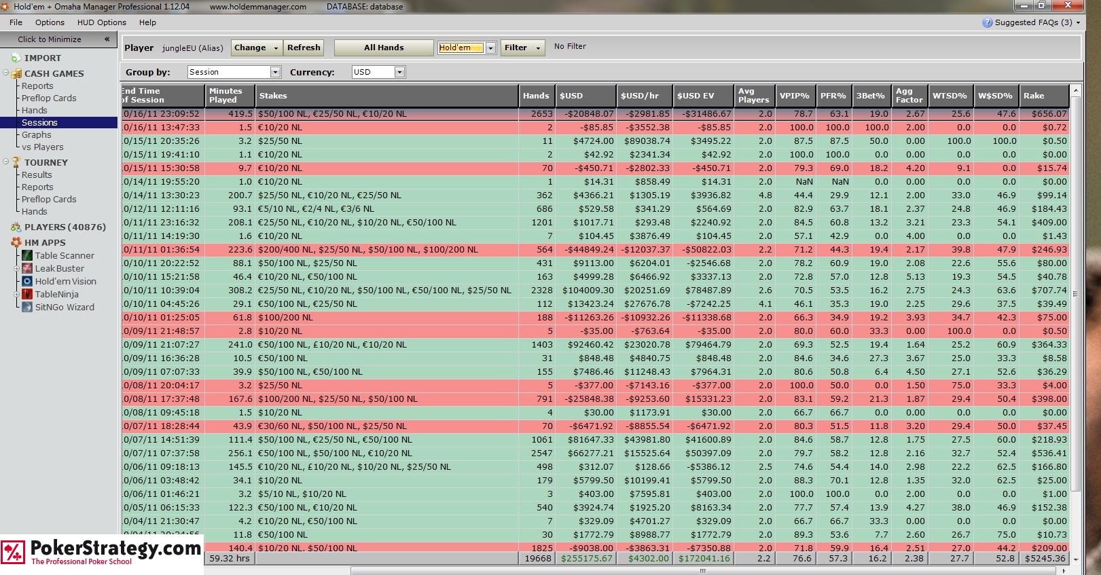
Task: Click the Suggested FAQs help icon
Action: click(987, 22)
